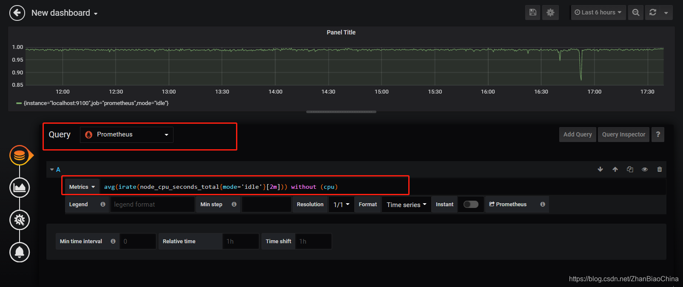Open the Alert tab bell icon
The image size is (683, 287).
[20, 252]
